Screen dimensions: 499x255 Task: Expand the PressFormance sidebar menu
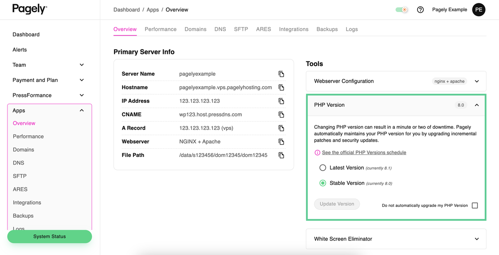click(x=82, y=95)
